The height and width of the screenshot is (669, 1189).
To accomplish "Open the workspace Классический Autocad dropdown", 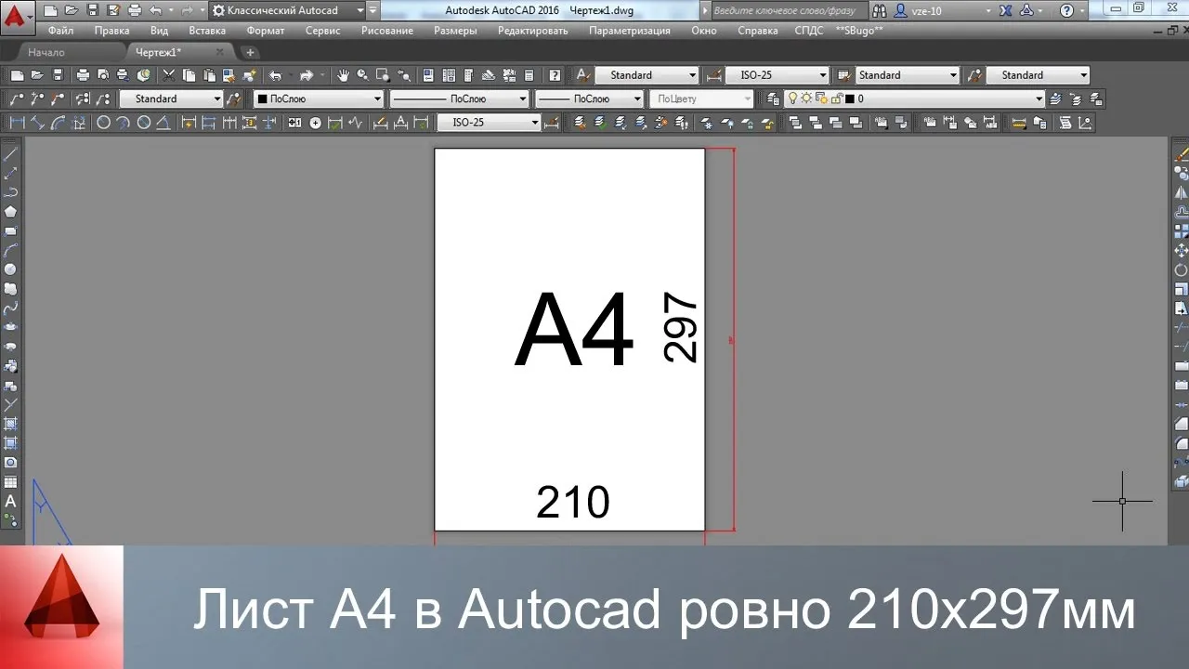I will pos(288,11).
